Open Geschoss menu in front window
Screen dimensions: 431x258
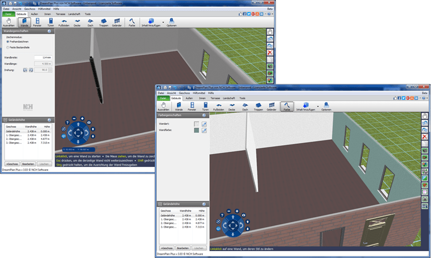(184, 93)
